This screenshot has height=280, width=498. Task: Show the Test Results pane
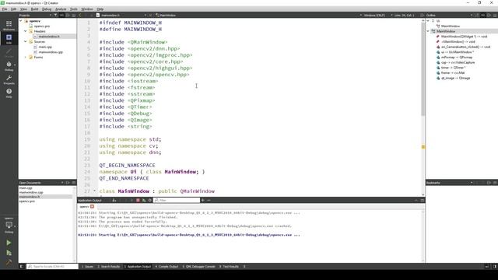[229, 266]
